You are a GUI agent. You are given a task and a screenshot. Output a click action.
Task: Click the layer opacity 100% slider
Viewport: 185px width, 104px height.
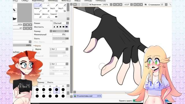pyautogui.click(x=22, y=45)
